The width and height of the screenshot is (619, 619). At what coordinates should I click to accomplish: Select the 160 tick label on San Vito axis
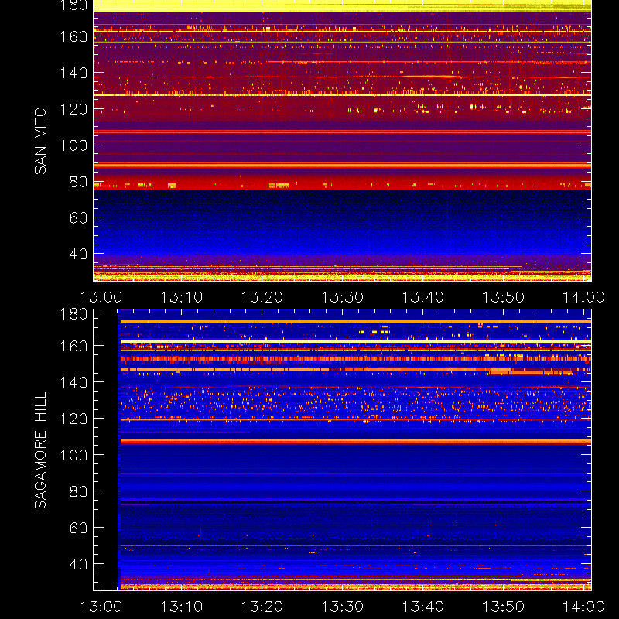74,36
